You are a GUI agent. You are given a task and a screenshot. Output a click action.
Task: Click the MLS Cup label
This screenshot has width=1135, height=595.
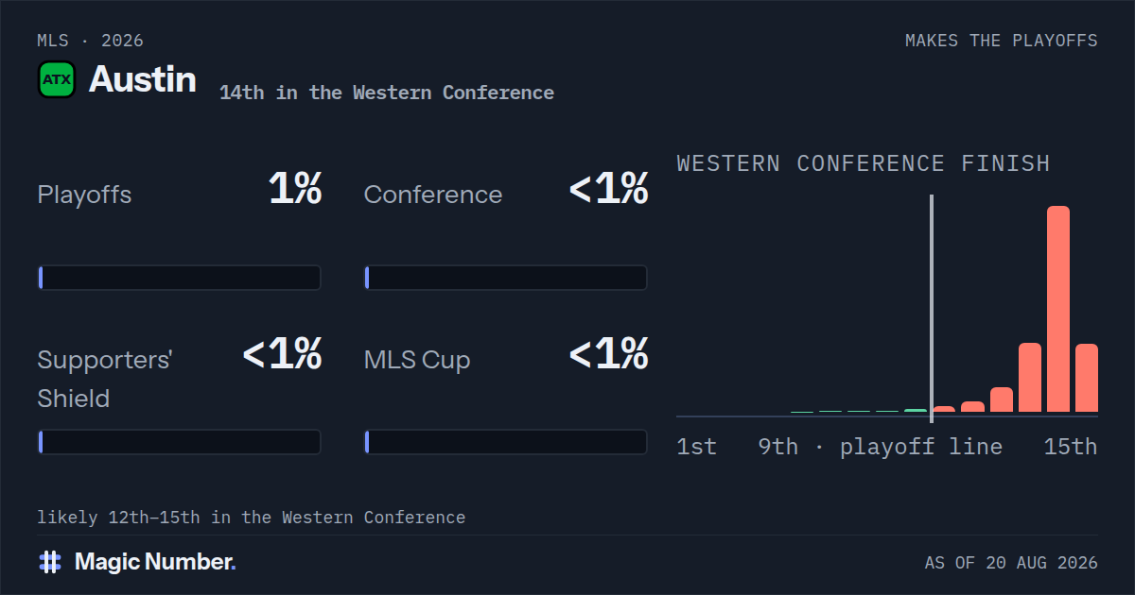coord(417,361)
